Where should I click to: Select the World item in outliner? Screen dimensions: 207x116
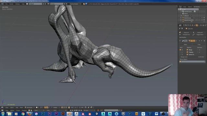tap(186, 14)
